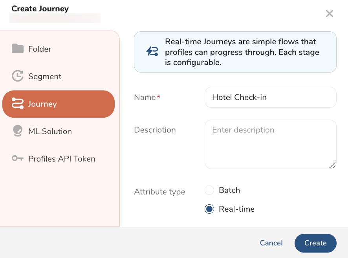Click the Profiles API Token key icon
The height and width of the screenshot is (258, 348).
18,159
